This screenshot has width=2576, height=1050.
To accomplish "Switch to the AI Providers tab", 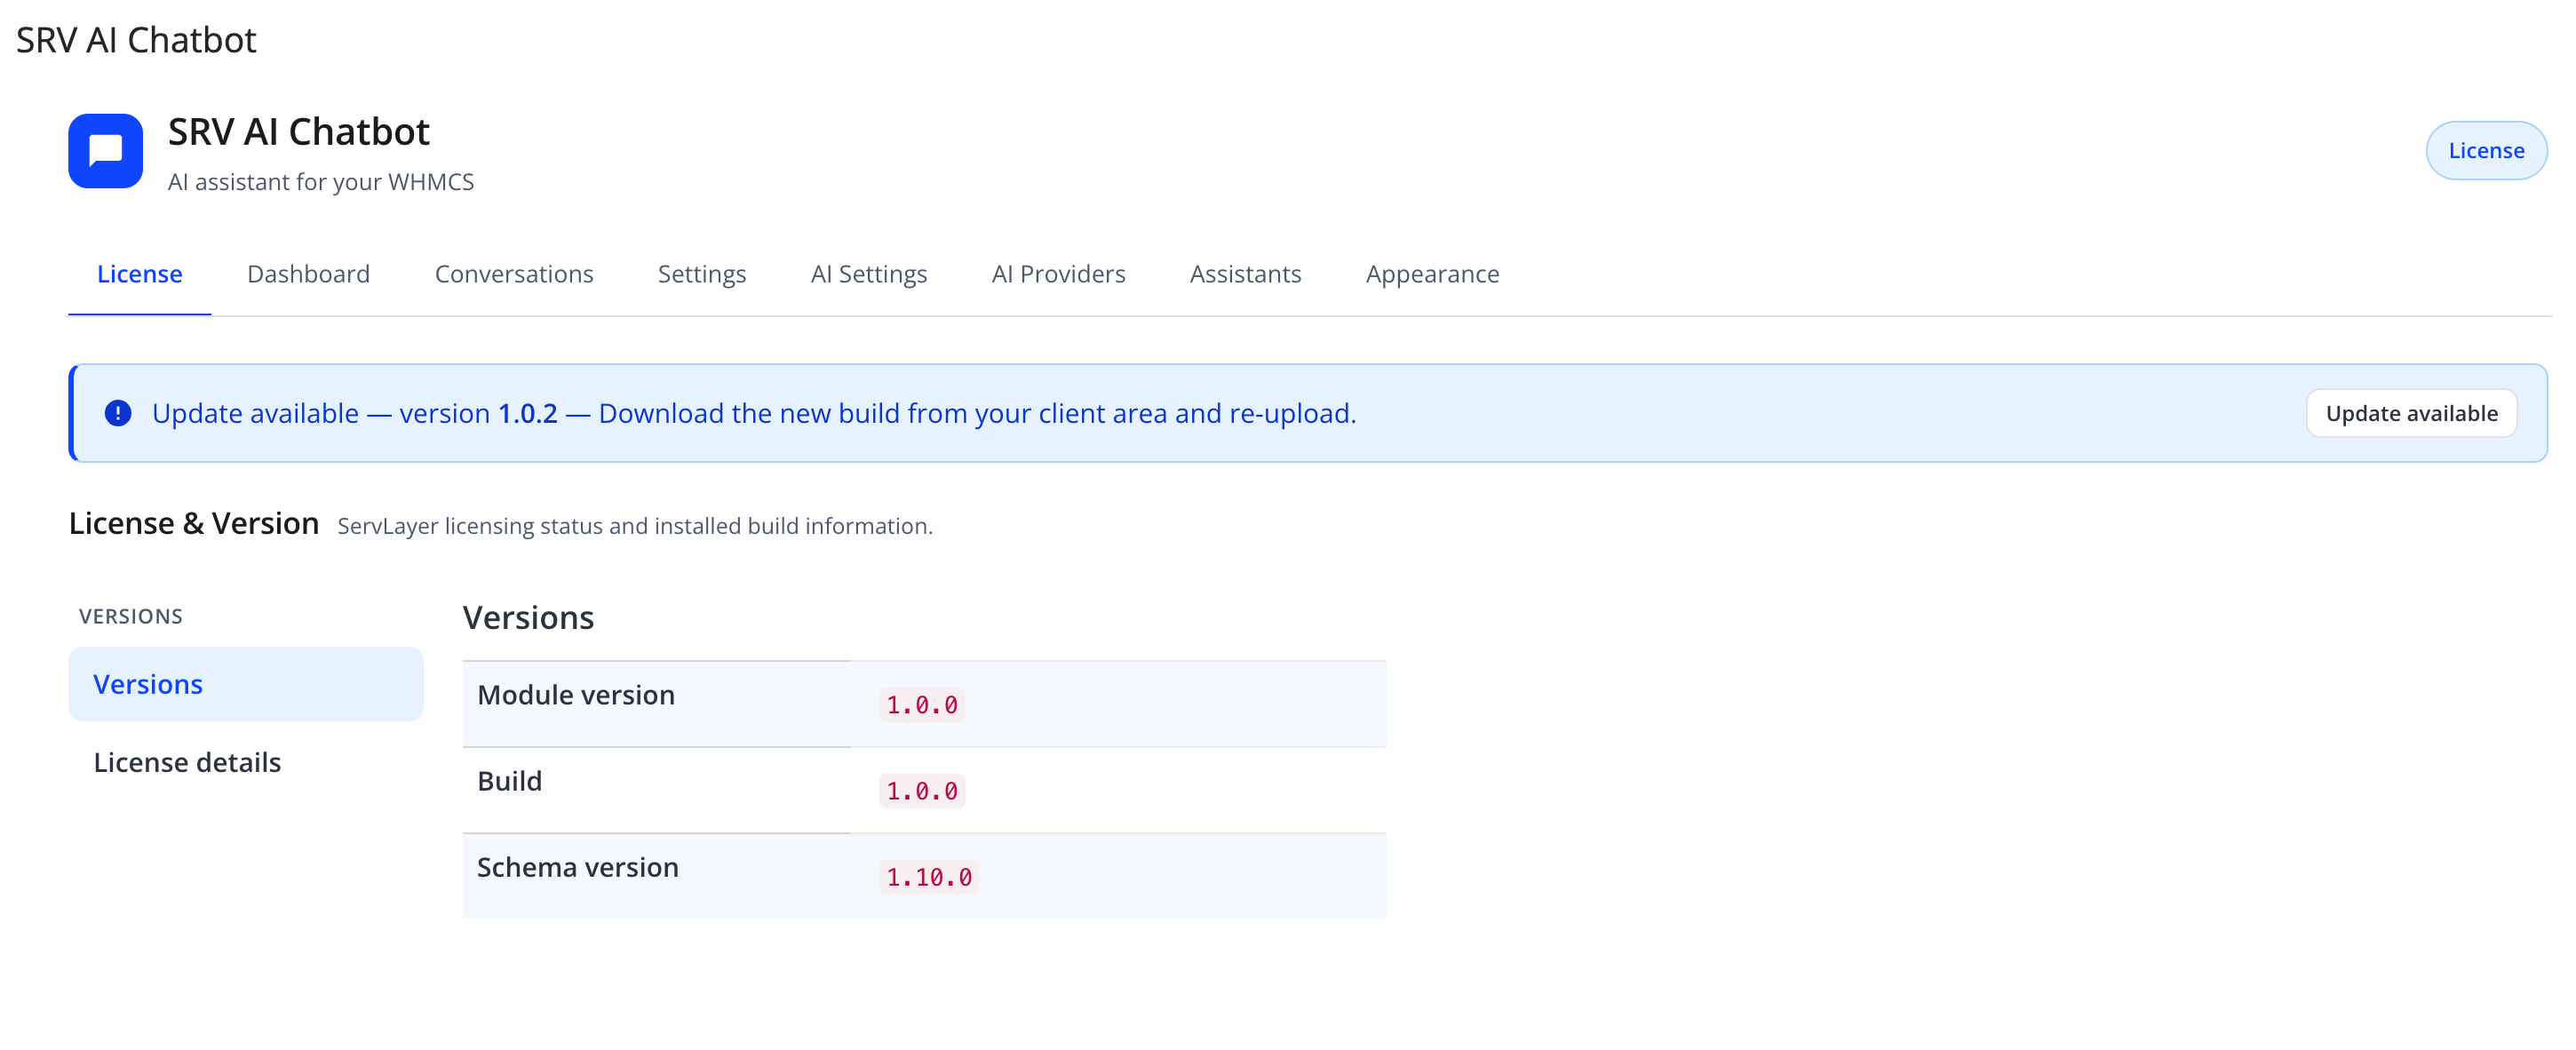I will point(1058,274).
